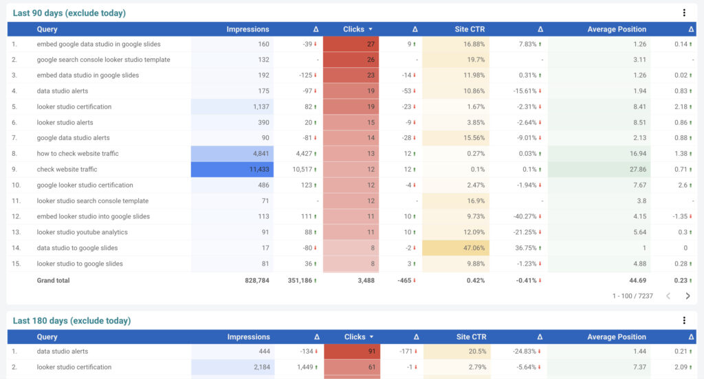Click the 26 clicks cell in row 2
Image resolution: width=704 pixels, height=379 pixels.
pyautogui.click(x=351, y=60)
